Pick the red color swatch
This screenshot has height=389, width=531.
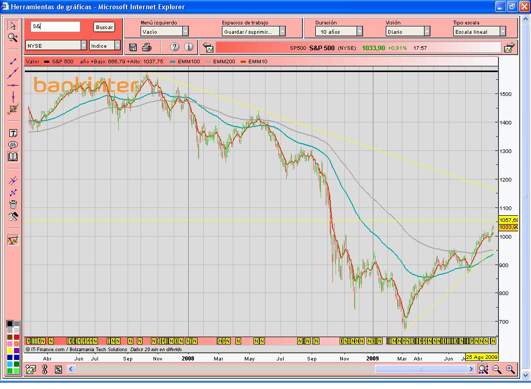(17, 338)
